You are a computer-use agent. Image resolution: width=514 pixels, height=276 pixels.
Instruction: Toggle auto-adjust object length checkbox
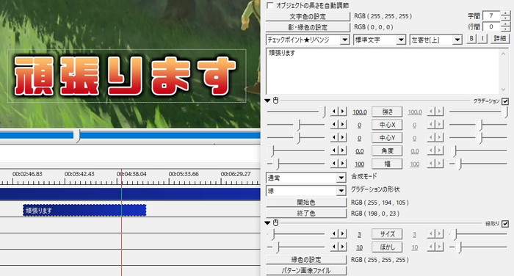(x=269, y=6)
